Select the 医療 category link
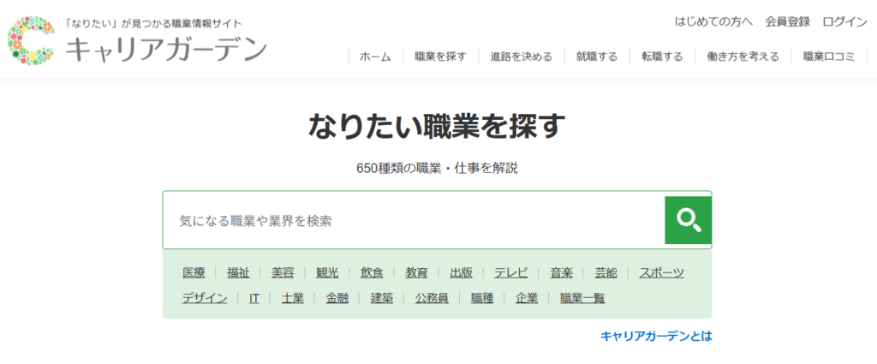The width and height of the screenshot is (877, 364). coord(194,273)
